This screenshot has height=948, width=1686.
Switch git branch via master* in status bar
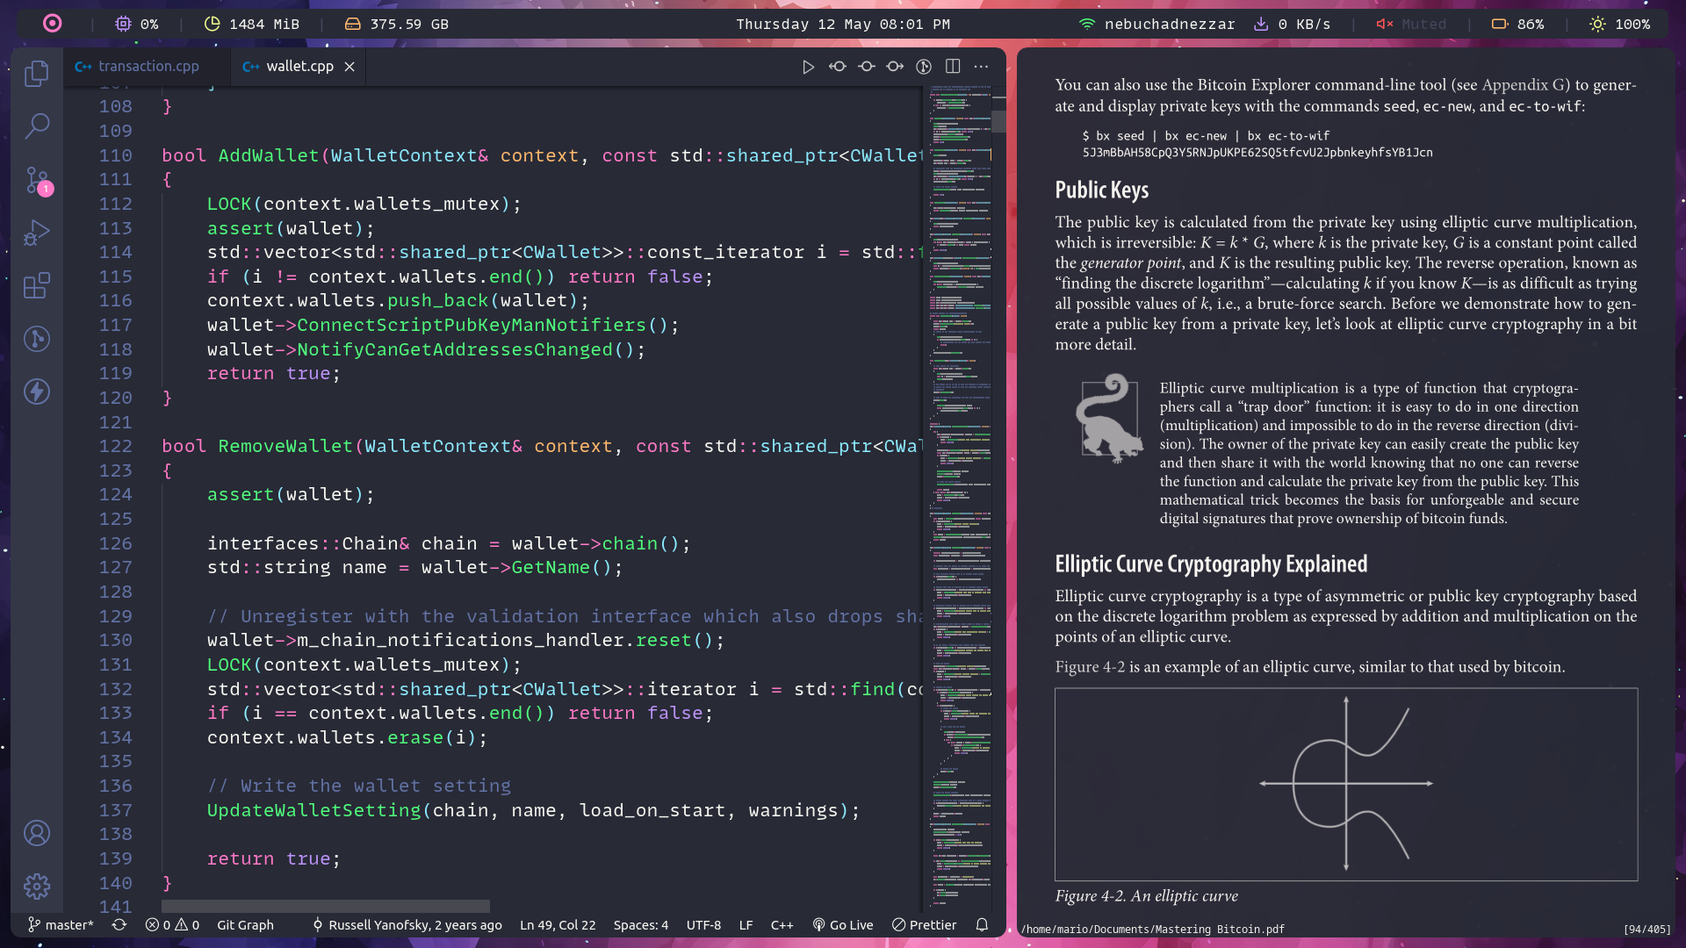pyautogui.click(x=61, y=925)
